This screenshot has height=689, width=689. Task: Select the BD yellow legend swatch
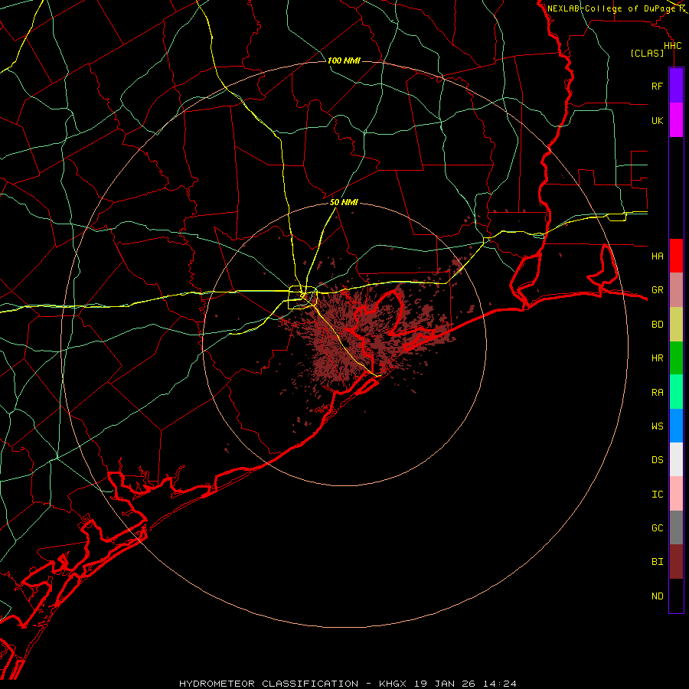(x=676, y=325)
